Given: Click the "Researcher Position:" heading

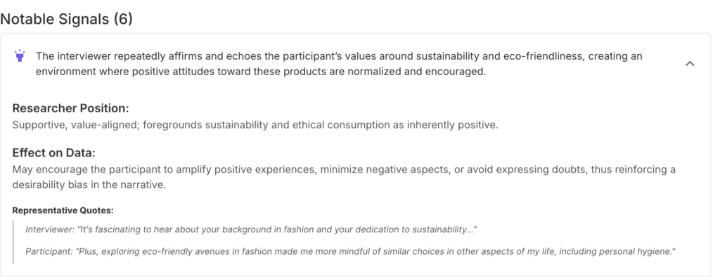Looking at the screenshot, I should pyautogui.click(x=71, y=109).
